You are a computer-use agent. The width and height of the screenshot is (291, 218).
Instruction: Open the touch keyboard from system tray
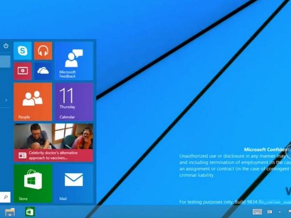pyautogui.click(x=257, y=212)
